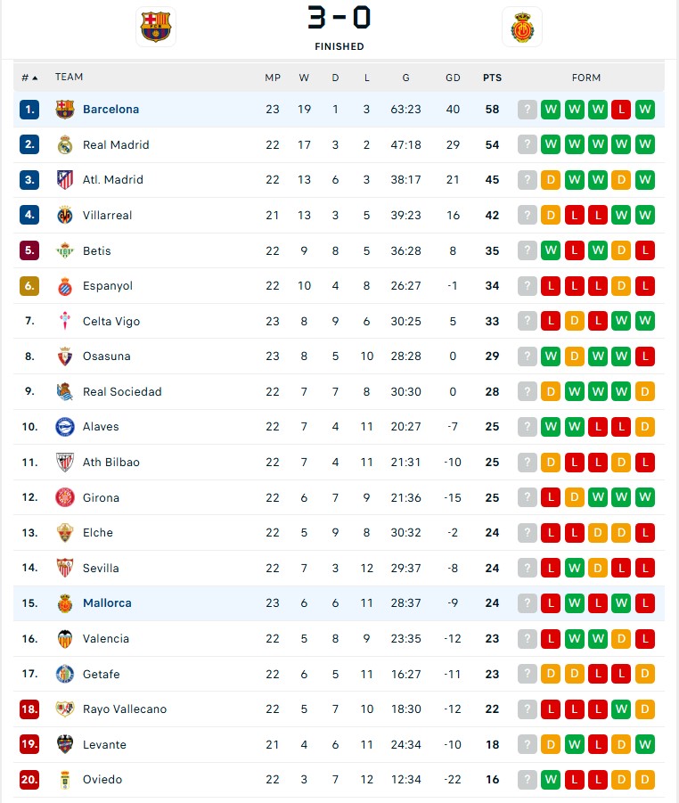
Task: Click the Real Madrid team crest
Action: (65, 144)
